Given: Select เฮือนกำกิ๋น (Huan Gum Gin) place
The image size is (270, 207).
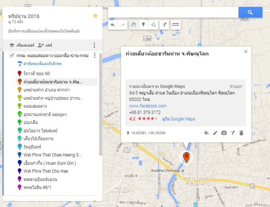Looking at the screenshot, I should [x=50, y=163].
